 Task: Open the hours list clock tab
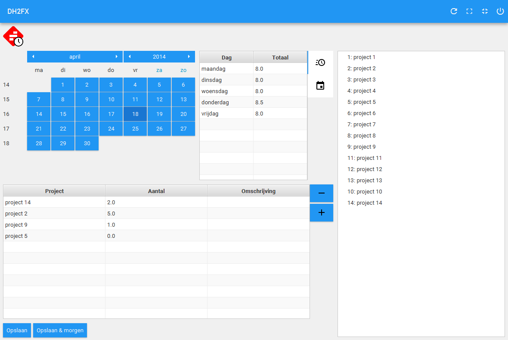click(x=320, y=62)
